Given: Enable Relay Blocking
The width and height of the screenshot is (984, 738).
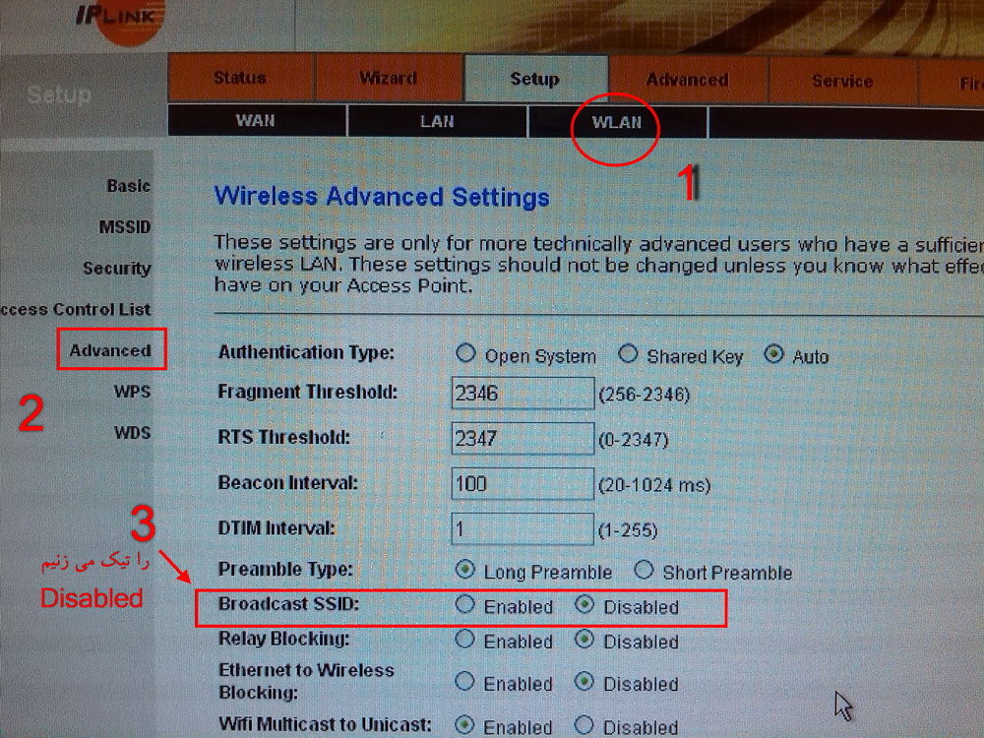Looking at the screenshot, I should tap(465, 640).
